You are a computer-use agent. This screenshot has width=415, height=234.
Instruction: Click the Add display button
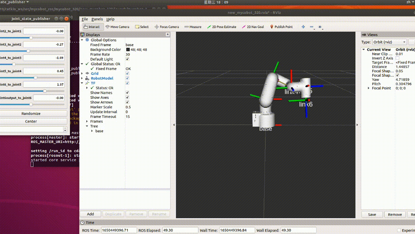(x=90, y=214)
